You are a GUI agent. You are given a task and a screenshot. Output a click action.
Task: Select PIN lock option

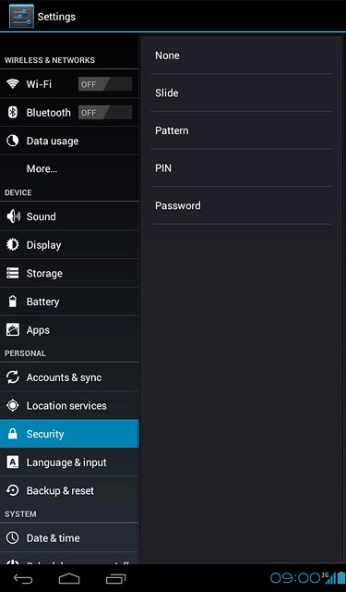pyautogui.click(x=242, y=168)
